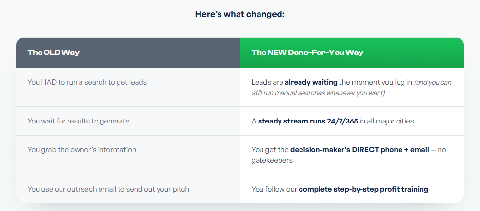Click 'Leads are' text in first row
The width and height of the screenshot is (480, 211).
point(267,82)
